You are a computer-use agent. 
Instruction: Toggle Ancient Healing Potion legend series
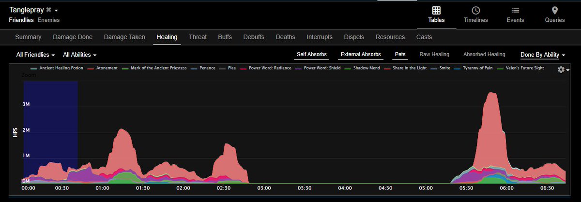(57, 68)
